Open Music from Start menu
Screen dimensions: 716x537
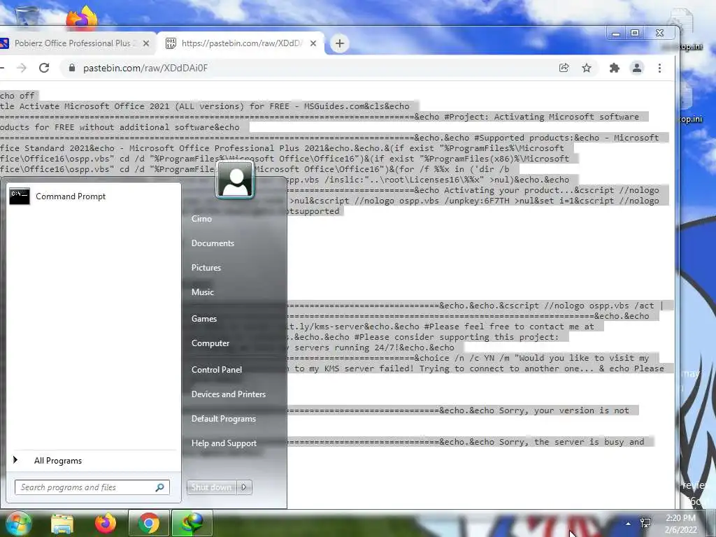coord(202,292)
